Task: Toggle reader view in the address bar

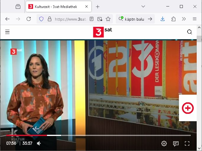Action: [92, 19]
